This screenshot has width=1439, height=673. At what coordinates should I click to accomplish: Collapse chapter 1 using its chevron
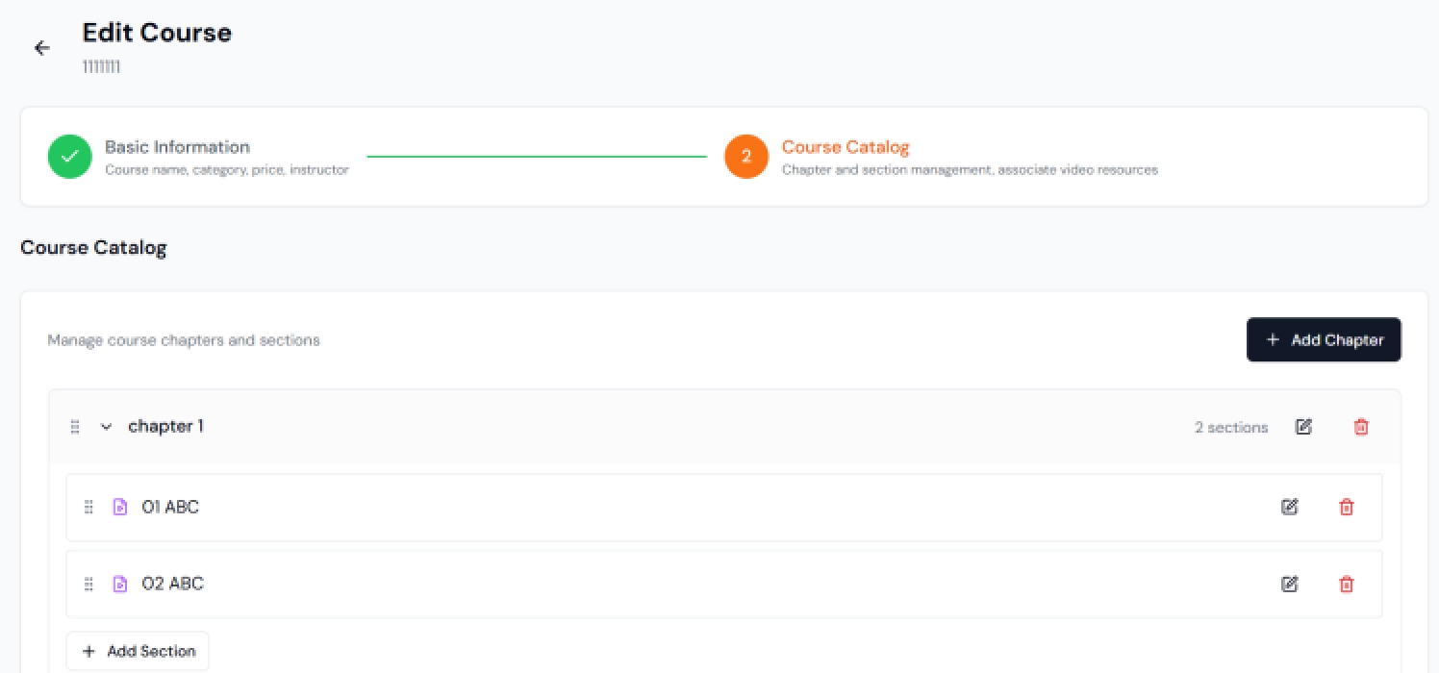click(106, 427)
